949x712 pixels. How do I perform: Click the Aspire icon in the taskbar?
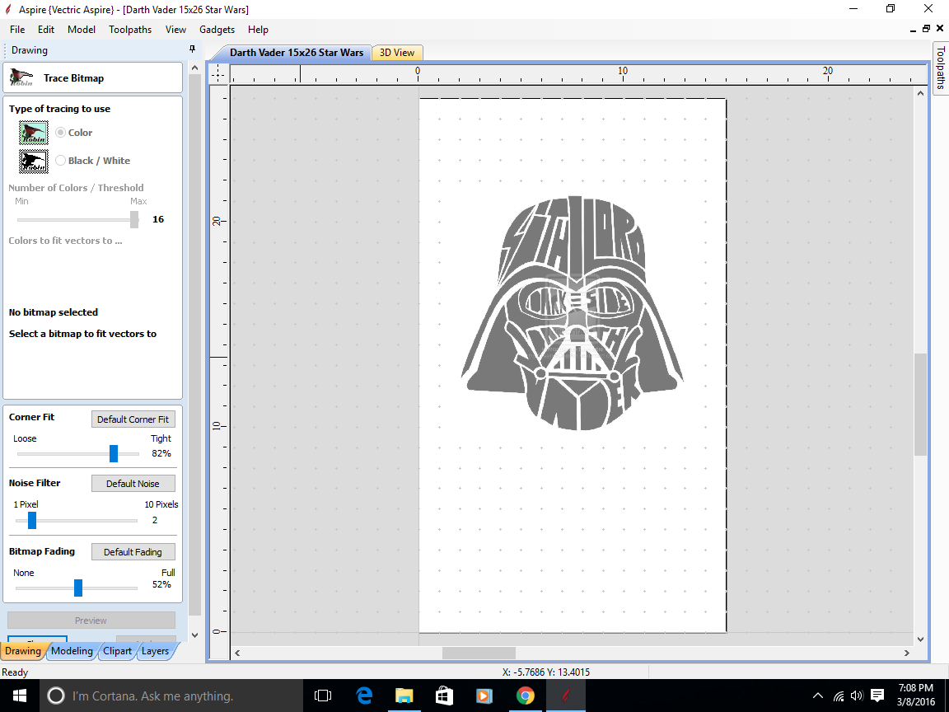point(566,696)
